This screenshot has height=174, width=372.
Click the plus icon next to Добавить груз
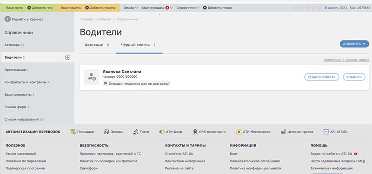click(x=29, y=8)
